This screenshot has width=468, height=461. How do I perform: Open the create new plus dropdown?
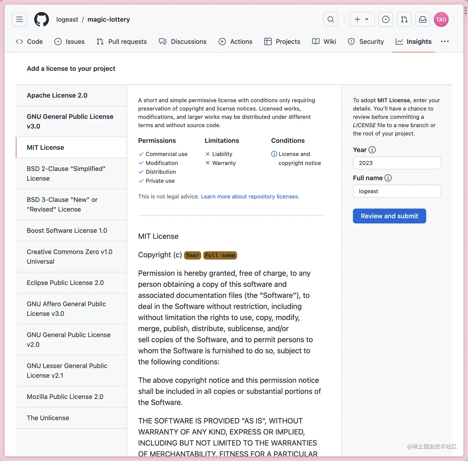tap(362, 19)
